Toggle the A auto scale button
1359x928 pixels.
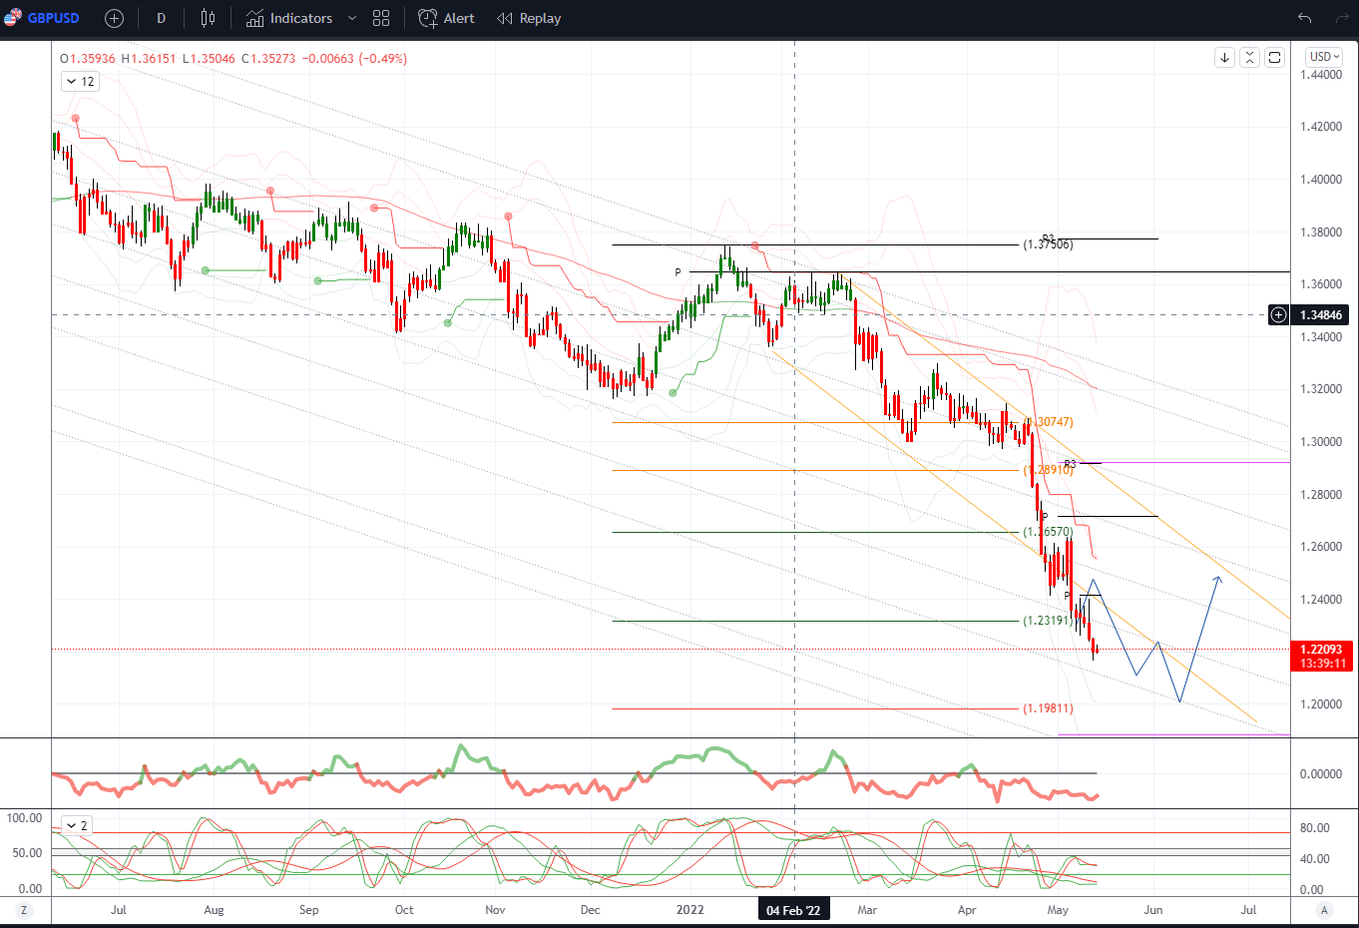click(1324, 910)
